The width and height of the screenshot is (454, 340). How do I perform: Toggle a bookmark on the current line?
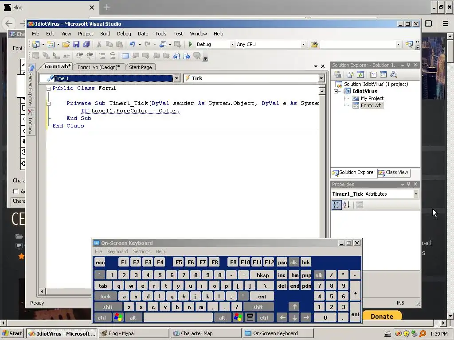[125, 56]
